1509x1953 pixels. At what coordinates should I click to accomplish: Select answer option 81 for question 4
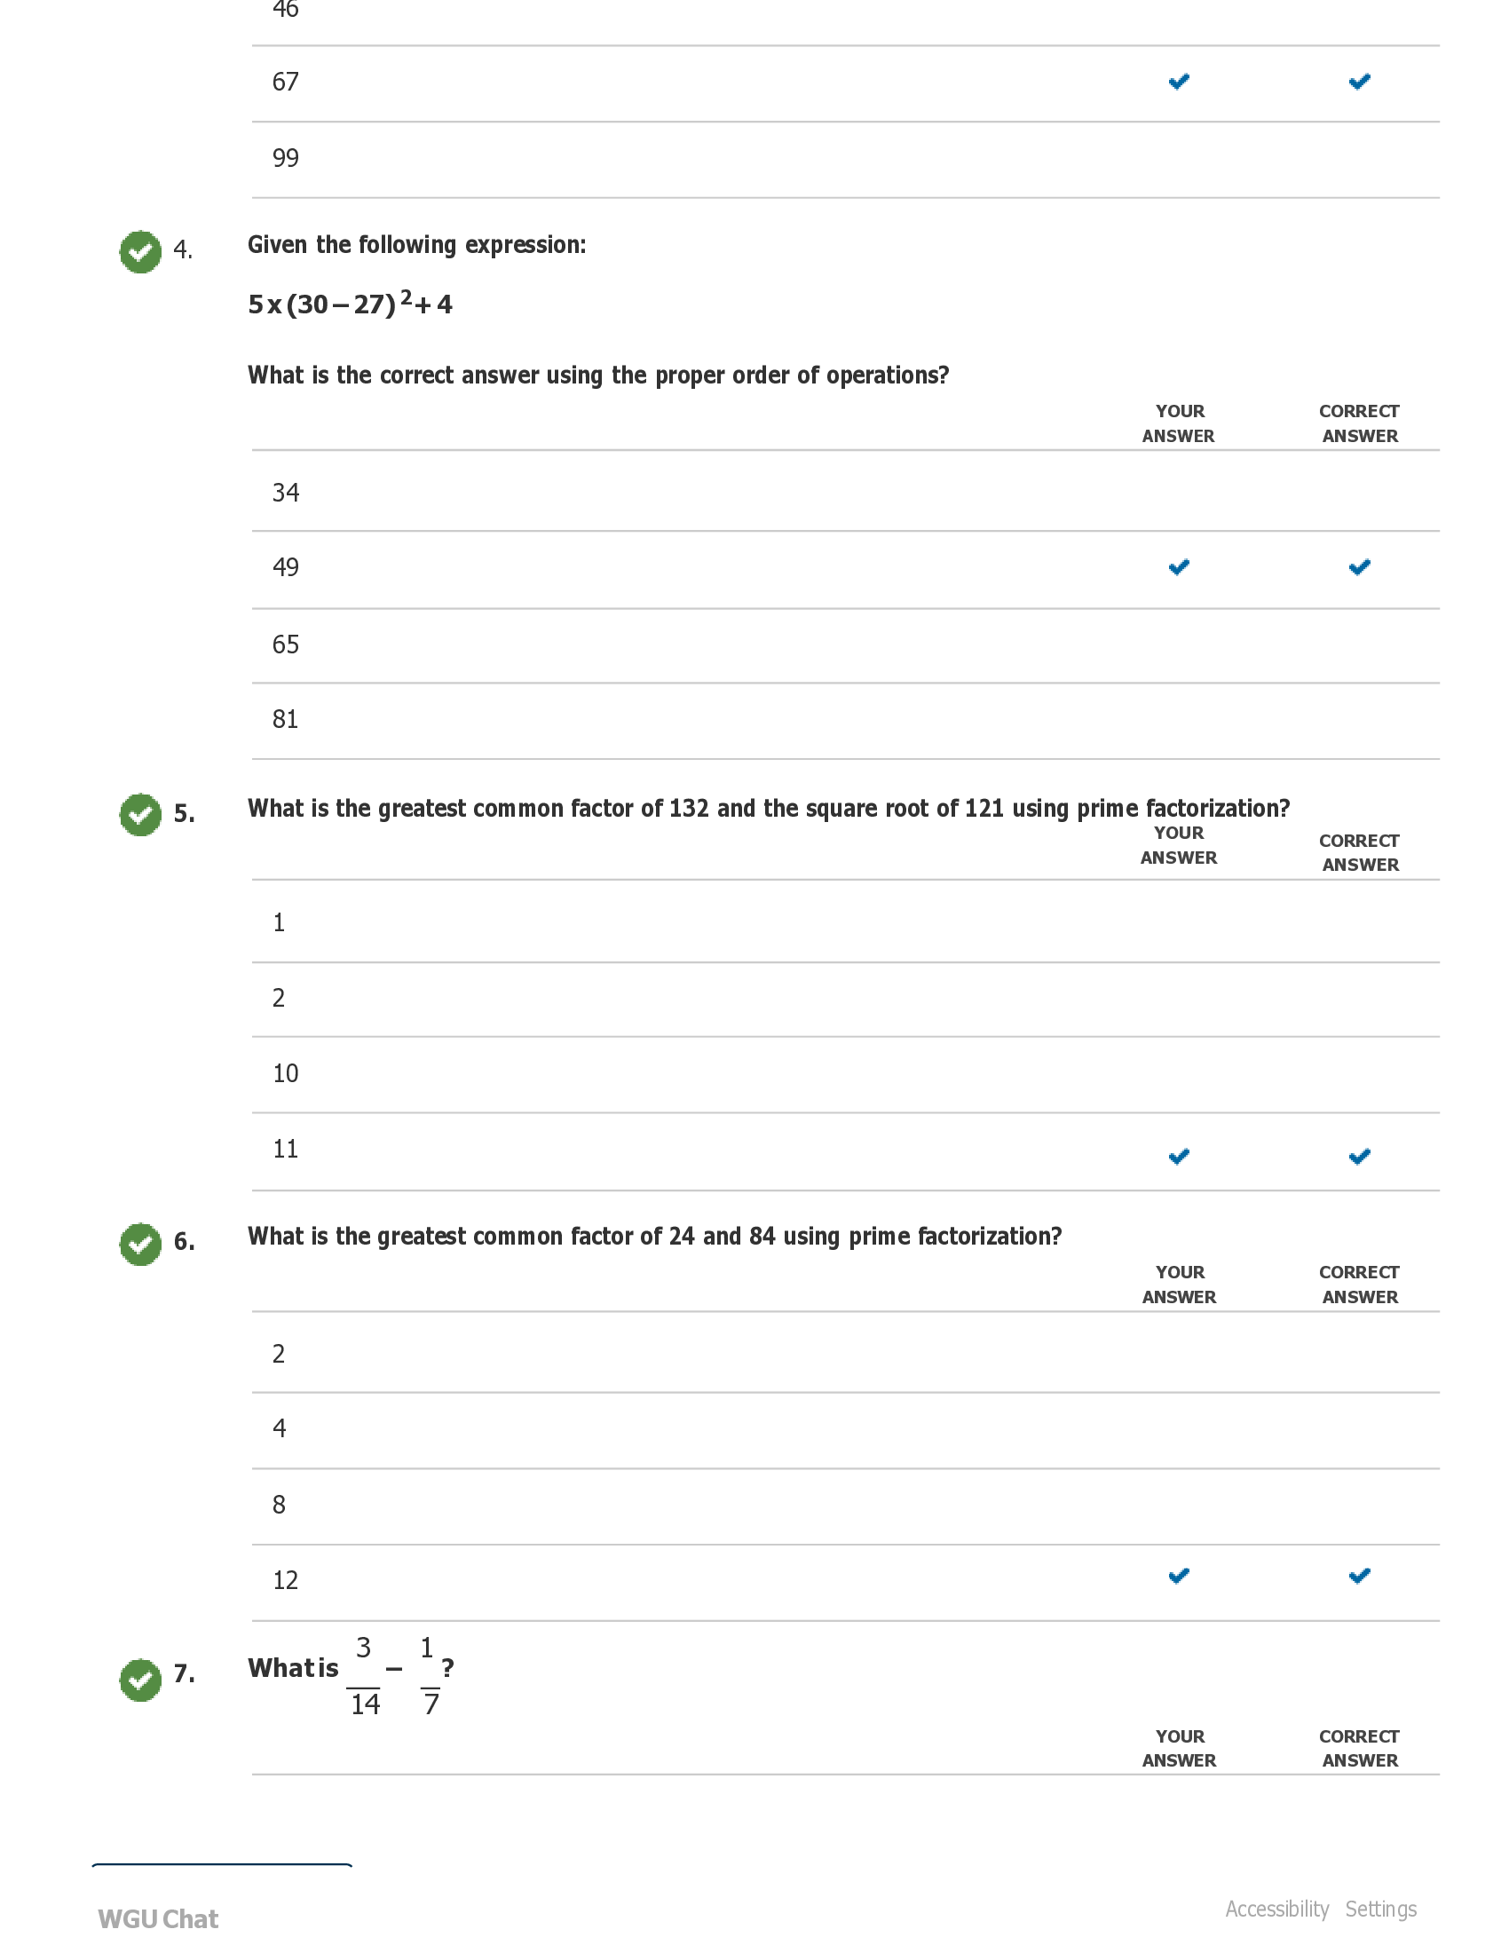tap(285, 719)
